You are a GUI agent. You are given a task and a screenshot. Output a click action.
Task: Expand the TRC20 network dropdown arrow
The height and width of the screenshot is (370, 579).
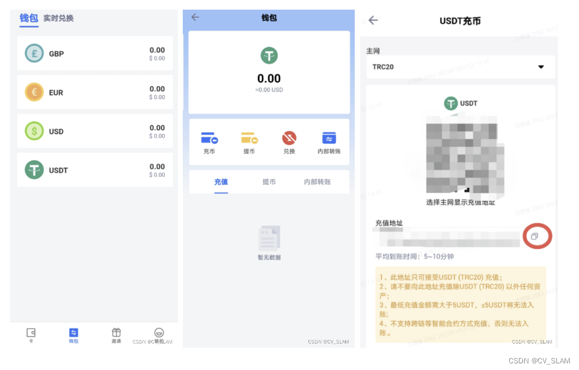click(541, 67)
